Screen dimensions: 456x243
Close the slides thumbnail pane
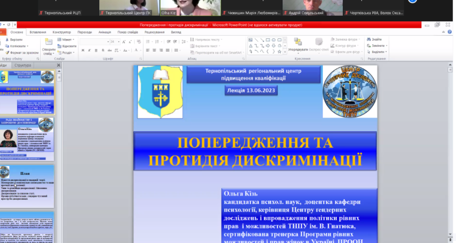58,66
